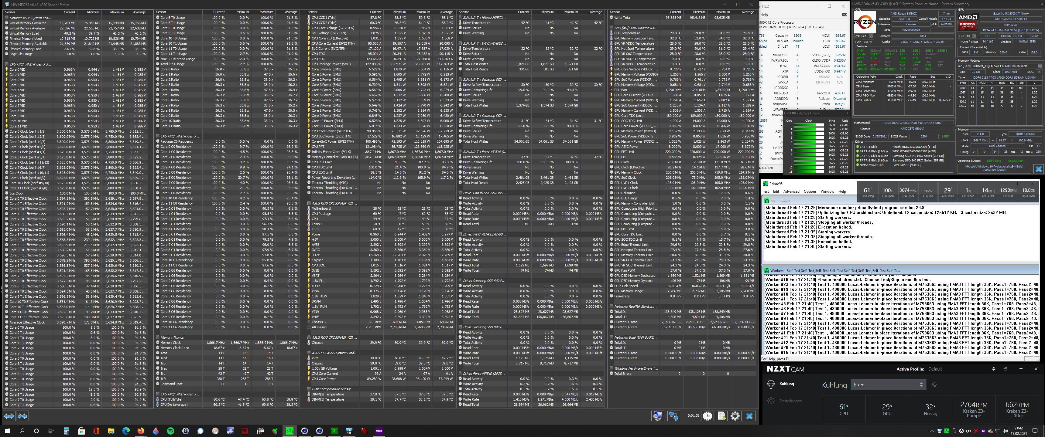Select the CPU (Tctl/Tdie) temperature row
1045x437 pixels.
pos(228,399)
